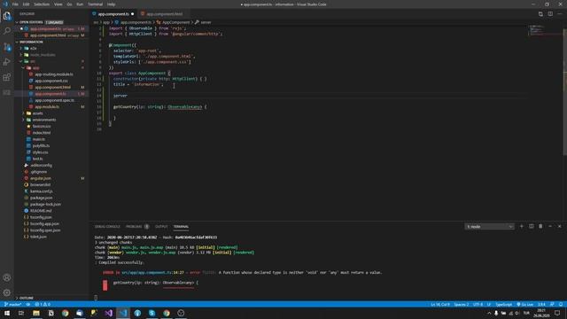
Task: Open app.component.spec.ts in the file tree
Action: pos(54,100)
